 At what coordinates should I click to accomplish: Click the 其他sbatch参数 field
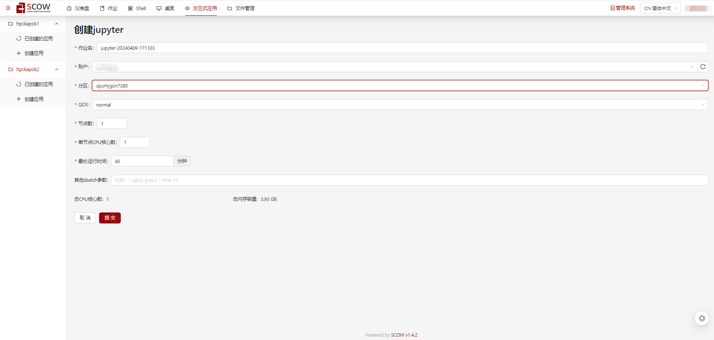click(409, 180)
